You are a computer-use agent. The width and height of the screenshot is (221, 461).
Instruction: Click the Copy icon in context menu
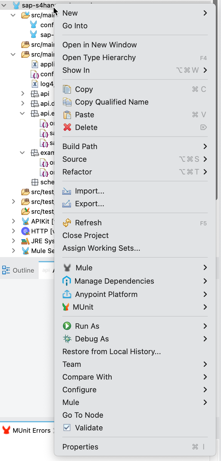pos(67,89)
